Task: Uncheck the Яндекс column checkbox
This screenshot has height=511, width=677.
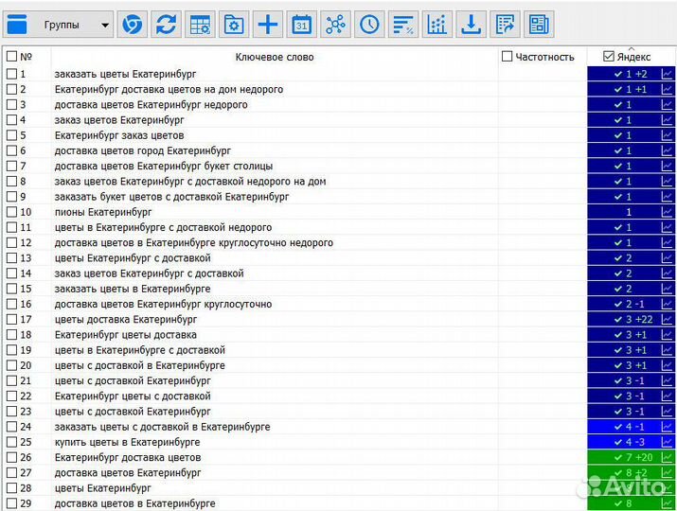Action: click(x=609, y=57)
